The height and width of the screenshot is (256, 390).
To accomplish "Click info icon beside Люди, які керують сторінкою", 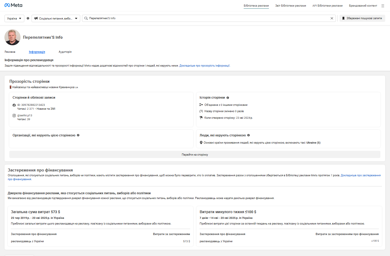I will [x=248, y=135].
